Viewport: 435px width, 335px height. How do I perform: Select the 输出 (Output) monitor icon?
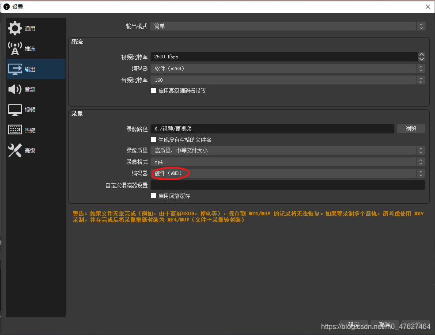15,69
